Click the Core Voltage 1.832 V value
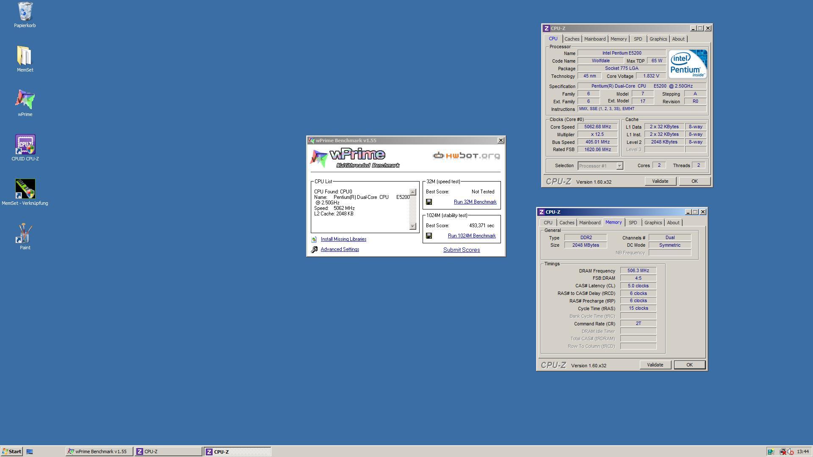The width and height of the screenshot is (813, 457). point(651,76)
